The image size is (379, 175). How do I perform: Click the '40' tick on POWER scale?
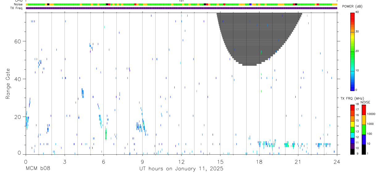click(357, 12)
